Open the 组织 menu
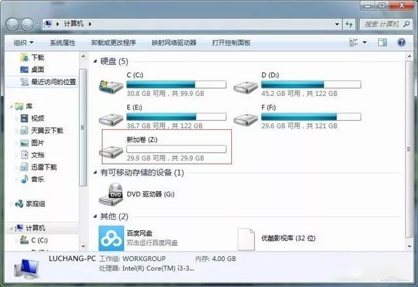This screenshot has height=287, width=418. coord(24,42)
